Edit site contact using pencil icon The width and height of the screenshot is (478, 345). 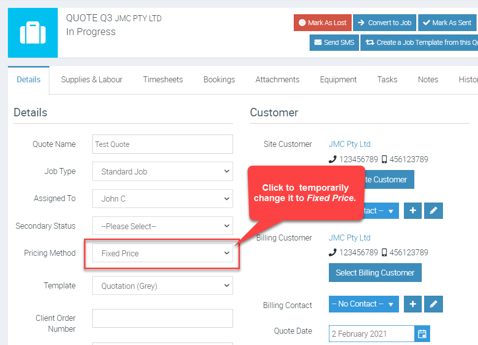433,210
